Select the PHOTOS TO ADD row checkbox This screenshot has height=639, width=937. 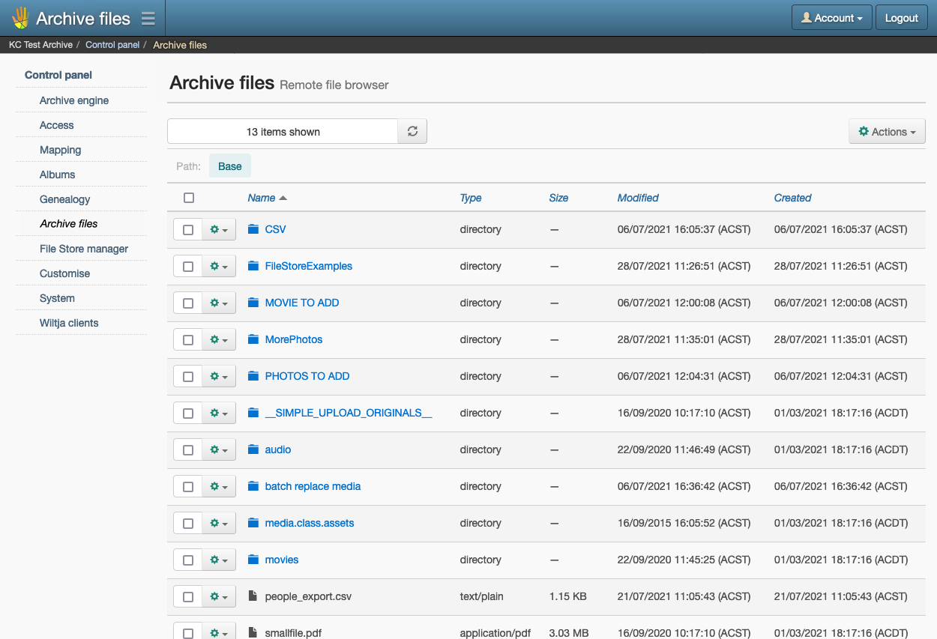(188, 377)
